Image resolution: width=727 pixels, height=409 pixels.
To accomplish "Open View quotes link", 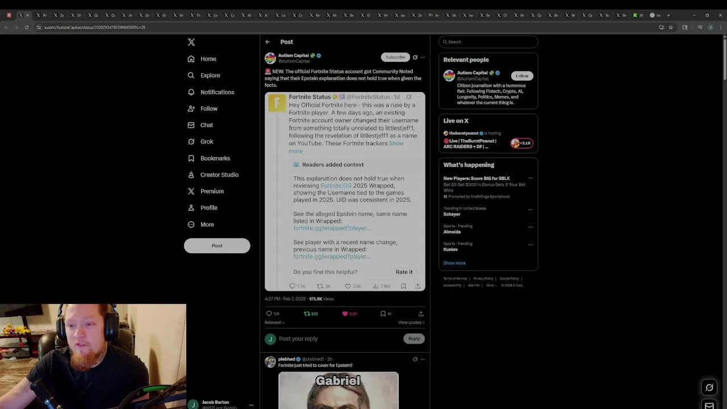I will (411, 323).
